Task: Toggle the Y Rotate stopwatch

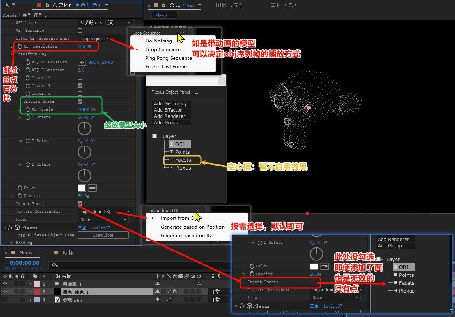Action: pos(28,140)
